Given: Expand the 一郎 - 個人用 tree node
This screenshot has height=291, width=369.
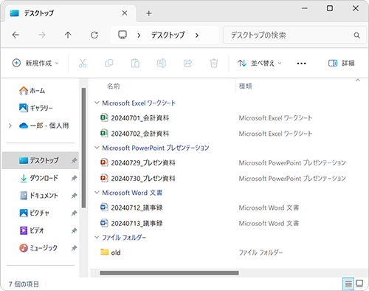Looking at the screenshot, I should point(10,126).
